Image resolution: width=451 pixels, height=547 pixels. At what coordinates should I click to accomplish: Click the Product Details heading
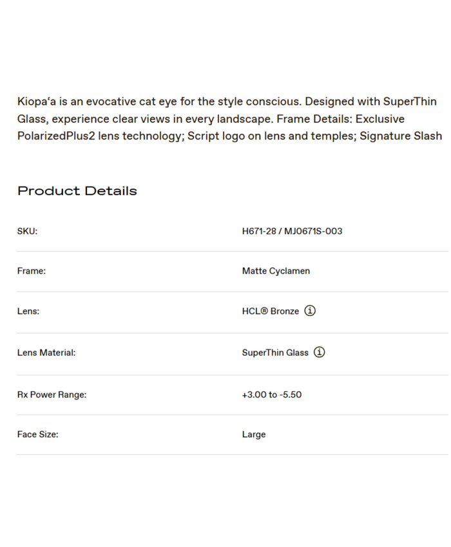[x=77, y=191]
